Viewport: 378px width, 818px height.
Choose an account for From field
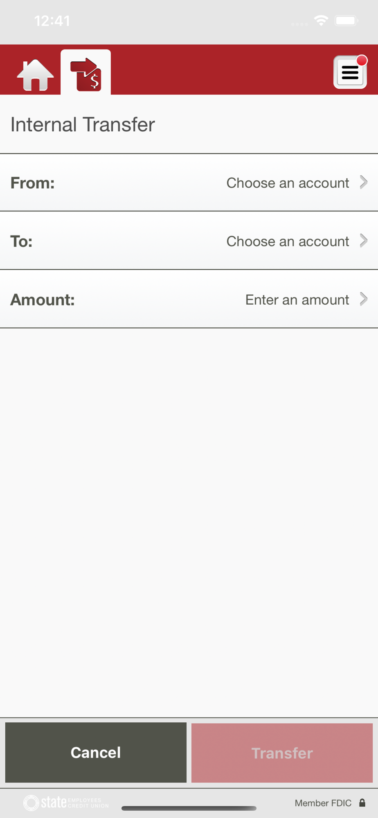288,183
